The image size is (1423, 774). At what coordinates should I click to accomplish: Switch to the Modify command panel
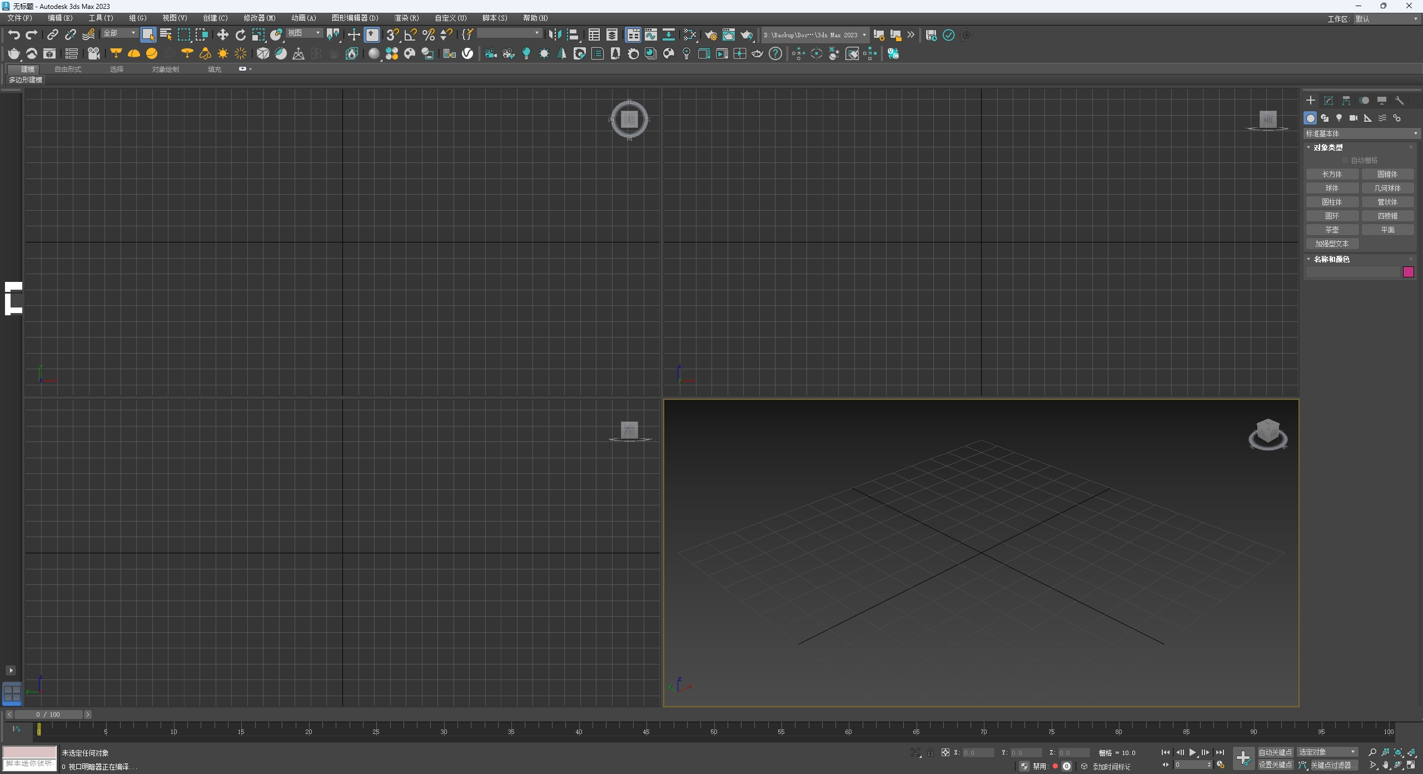(1328, 101)
